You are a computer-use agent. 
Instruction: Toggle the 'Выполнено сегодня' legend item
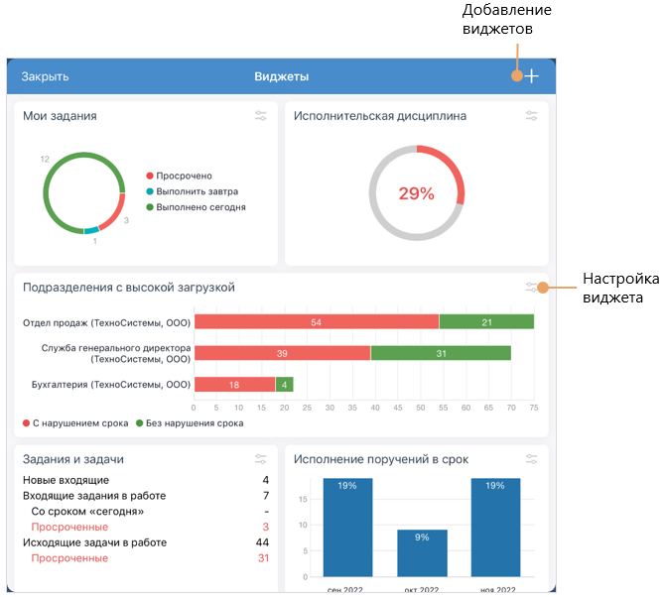point(199,207)
